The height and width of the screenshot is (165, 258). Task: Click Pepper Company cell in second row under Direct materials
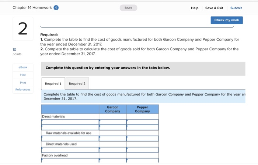pos(143,128)
